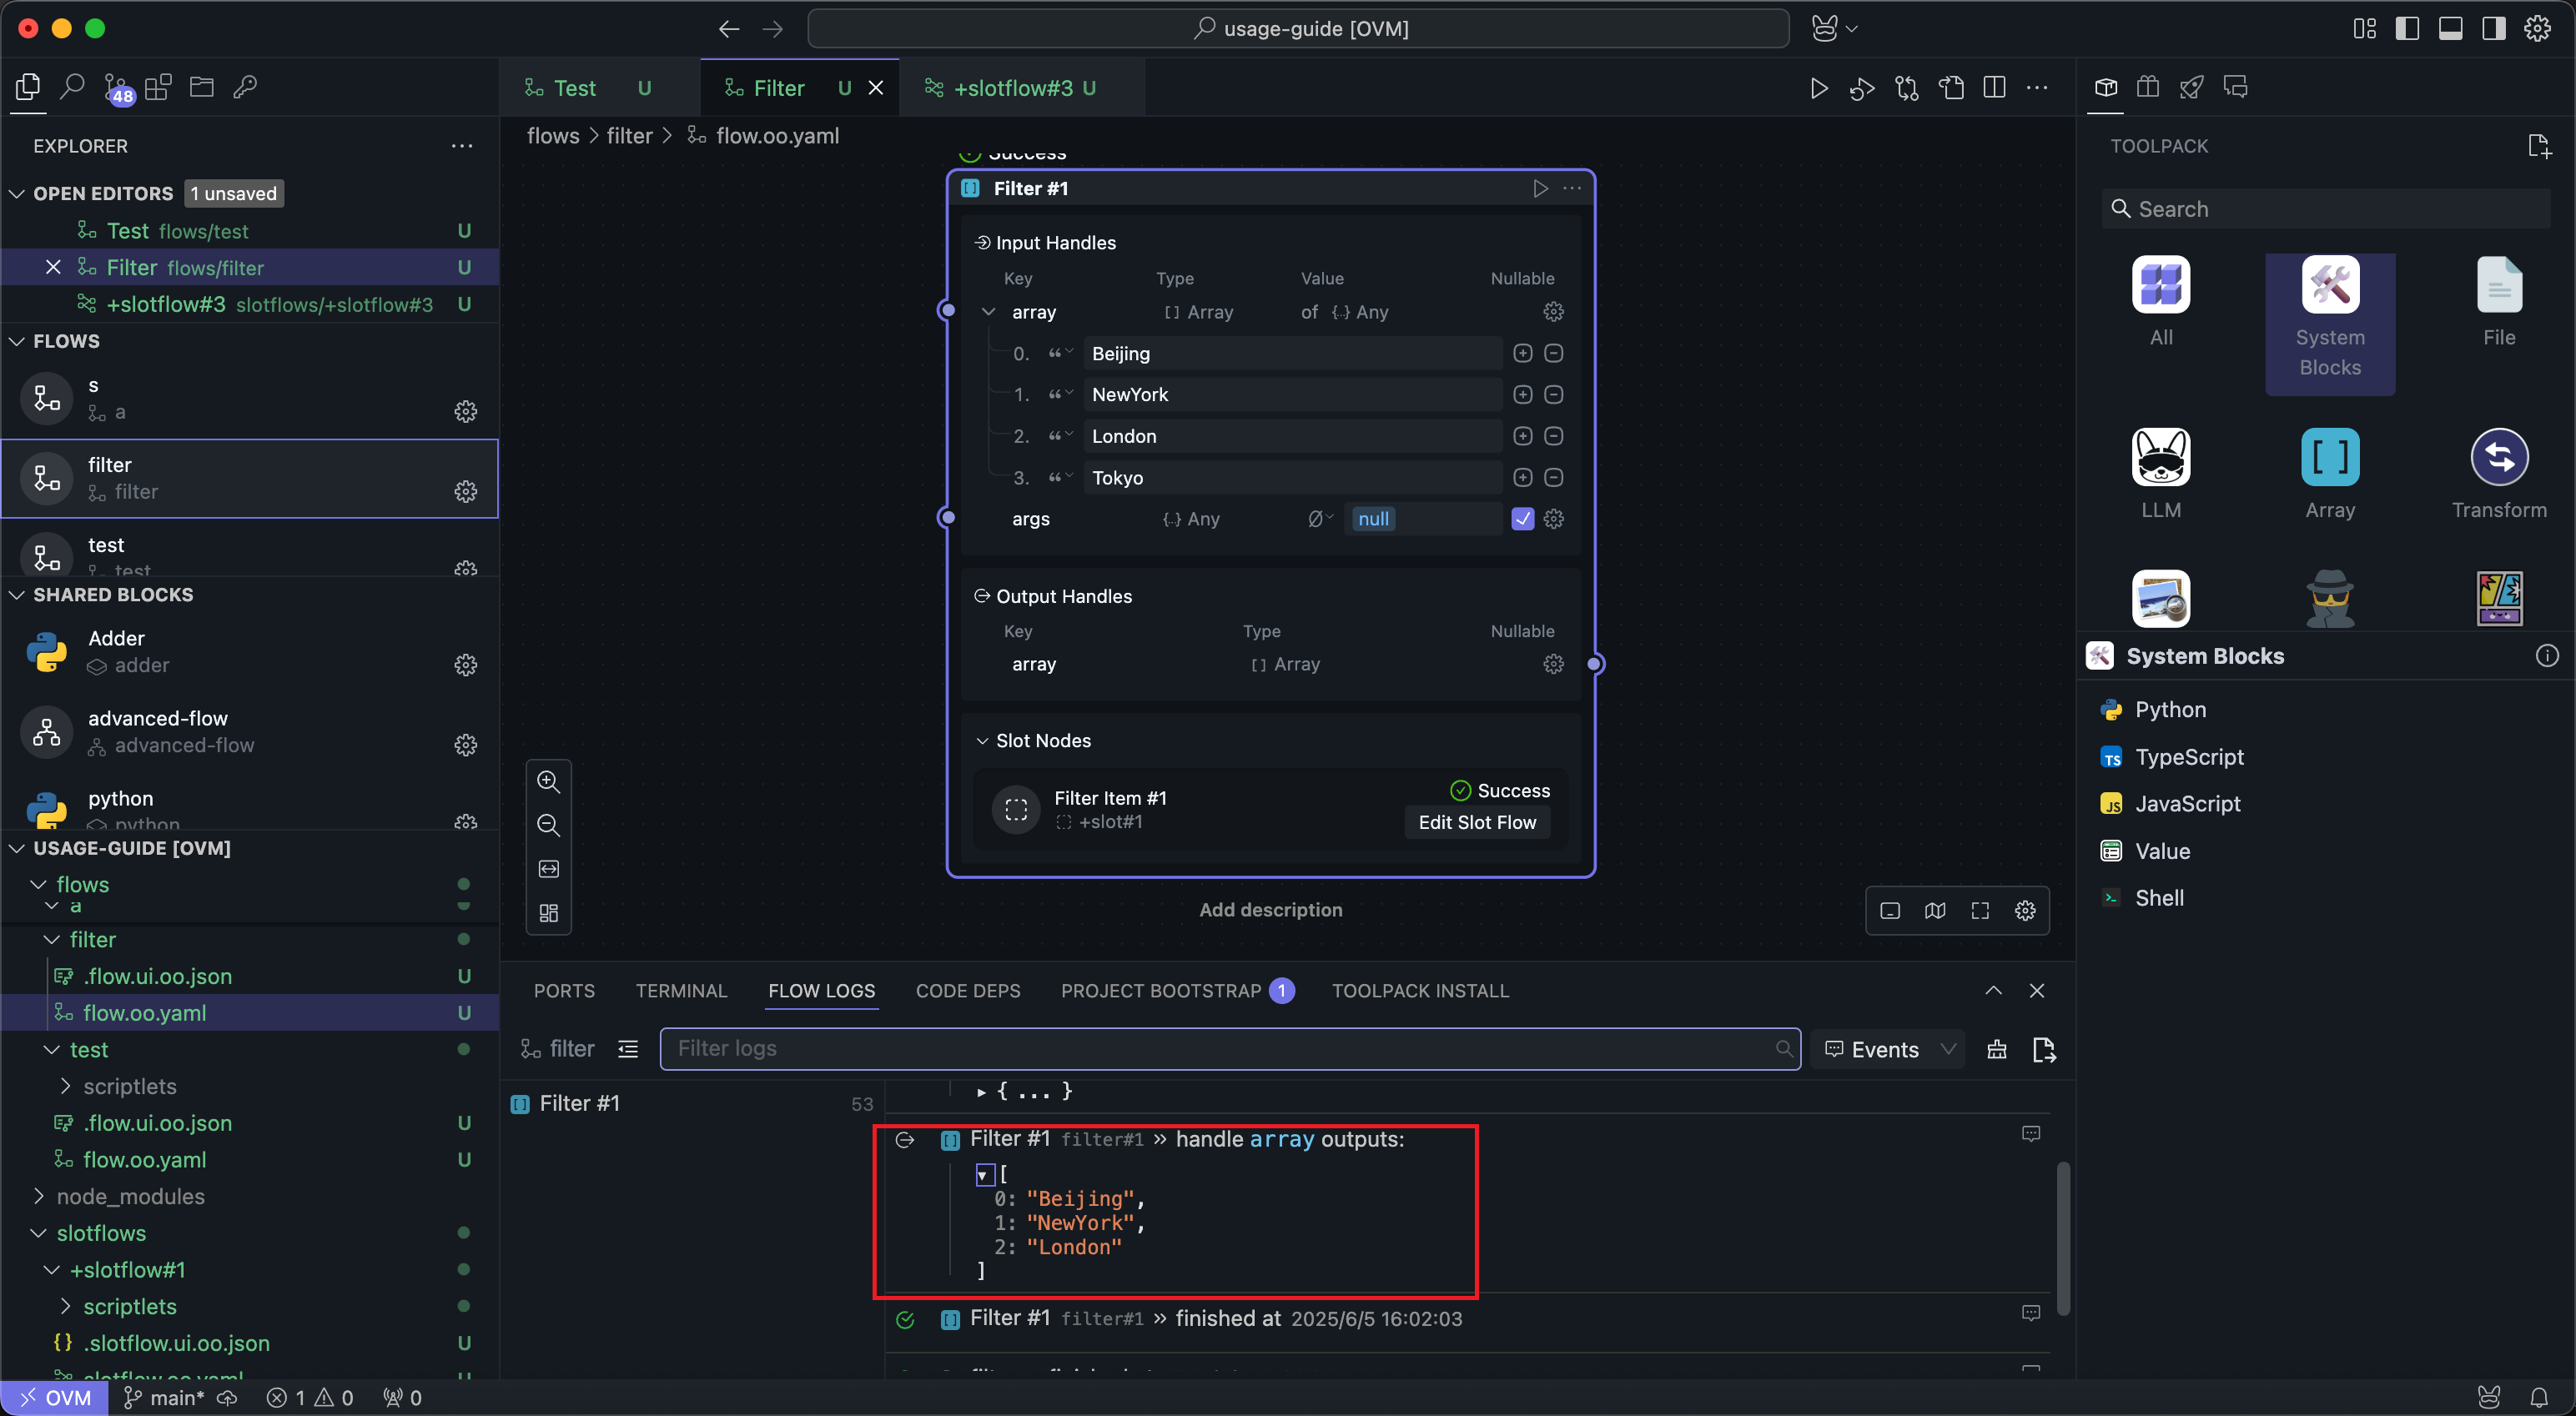Image resolution: width=2576 pixels, height=1416 pixels.
Task: Remove the Tokyo array item
Action: (1553, 478)
